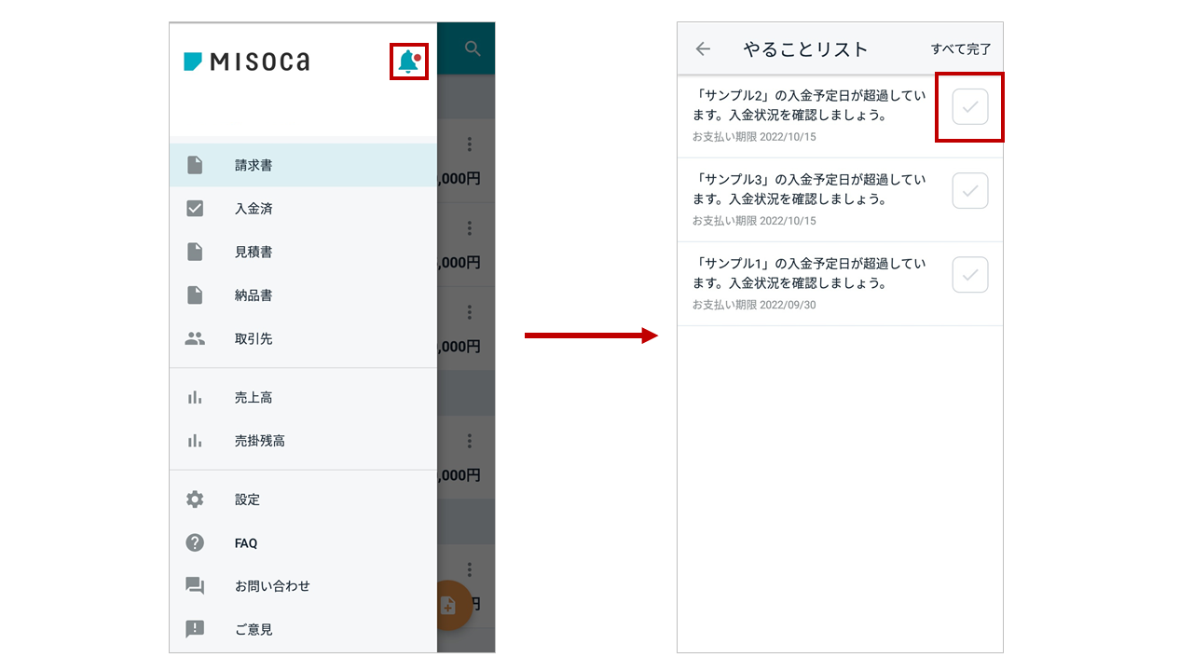Tap the notification bell icon
The image size is (1193, 671).
(408, 62)
